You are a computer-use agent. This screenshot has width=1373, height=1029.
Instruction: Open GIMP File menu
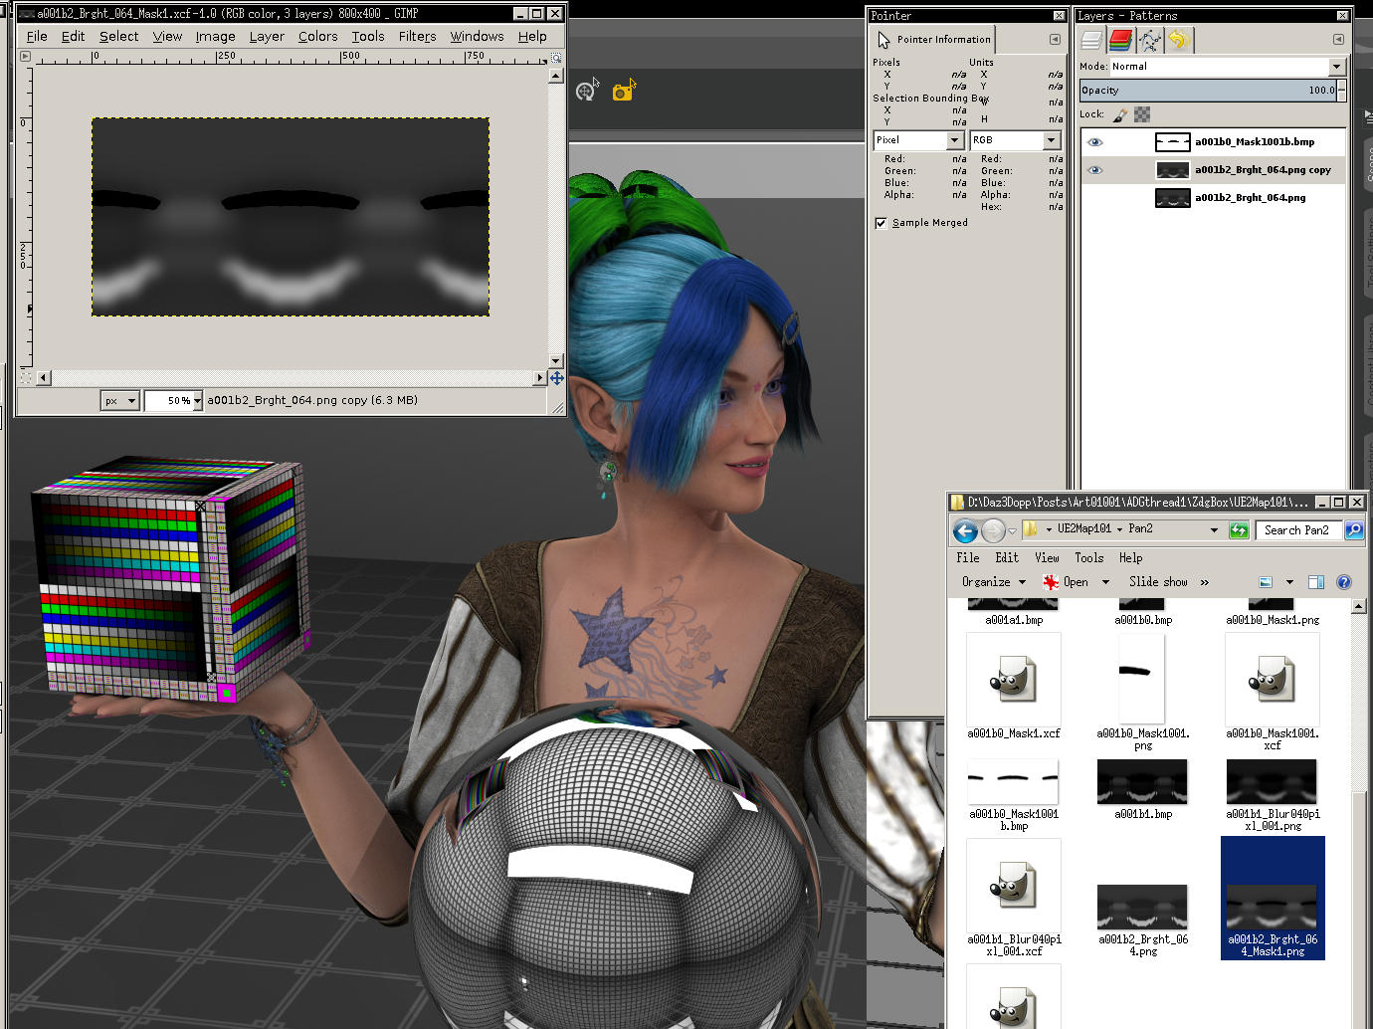pyautogui.click(x=37, y=37)
